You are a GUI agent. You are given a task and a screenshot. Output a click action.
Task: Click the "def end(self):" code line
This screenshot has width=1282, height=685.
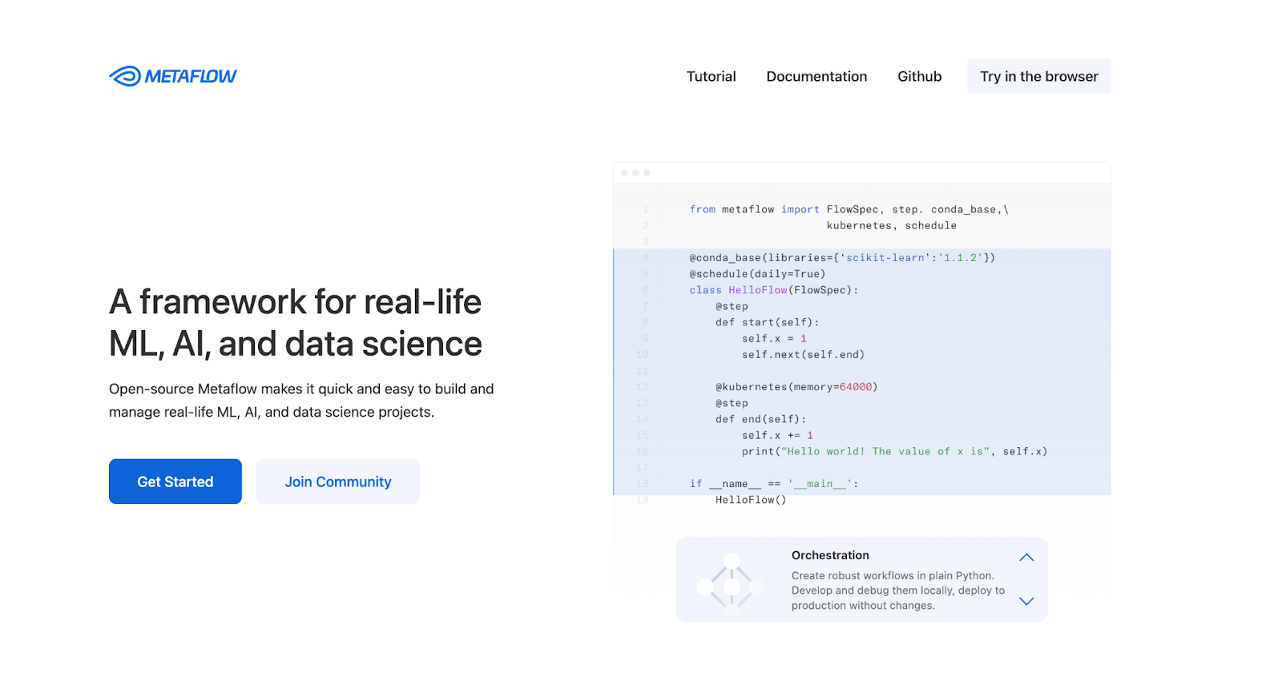tap(761, 419)
